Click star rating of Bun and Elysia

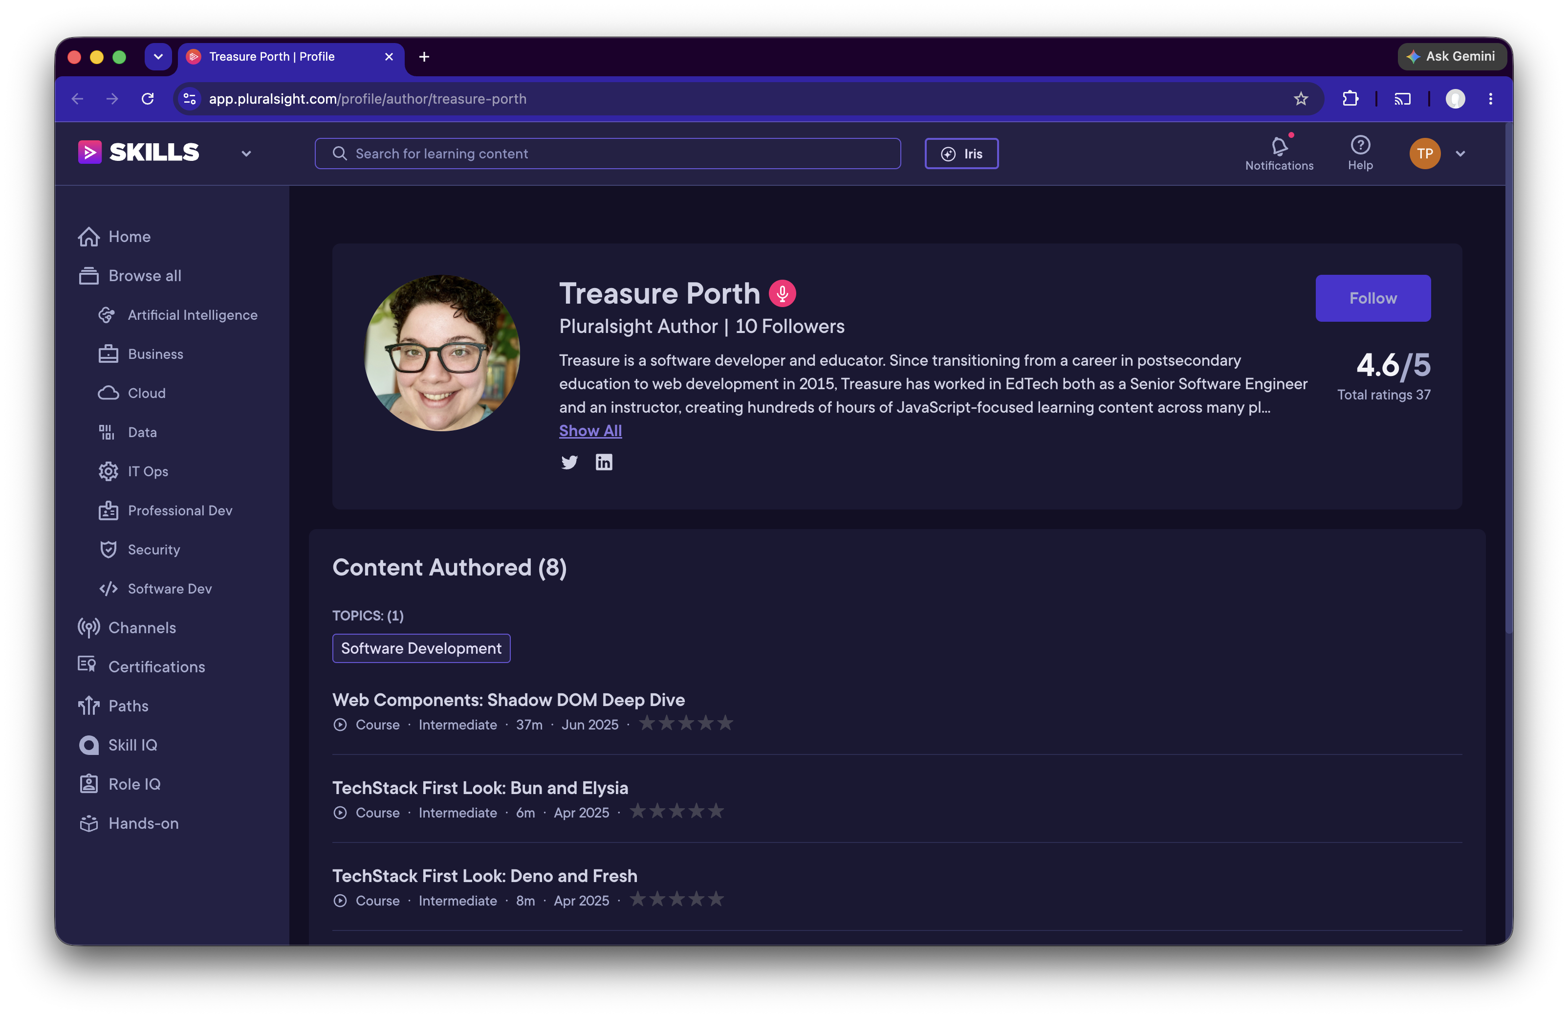pyautogui.click(x=676, y=812)
